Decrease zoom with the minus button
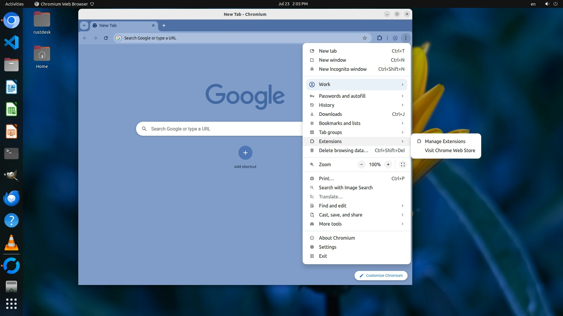This screenshot has height=316, width=563. point(362,164)
